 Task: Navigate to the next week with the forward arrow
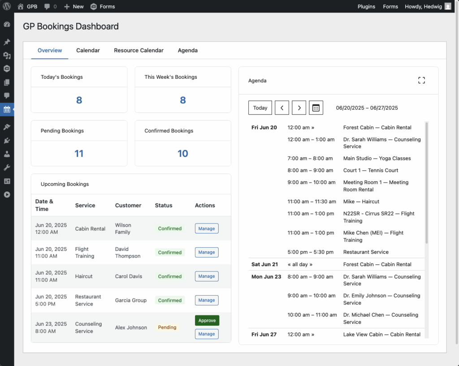click(x=299, y=108)
